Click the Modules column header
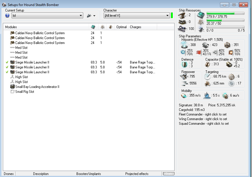The height and width of the screenshot is (177, 252). (46, 27)
